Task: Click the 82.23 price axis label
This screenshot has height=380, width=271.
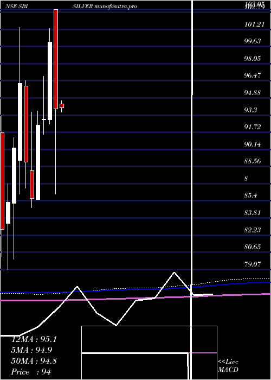Action: pyautogui.click(x=253, y=230)
